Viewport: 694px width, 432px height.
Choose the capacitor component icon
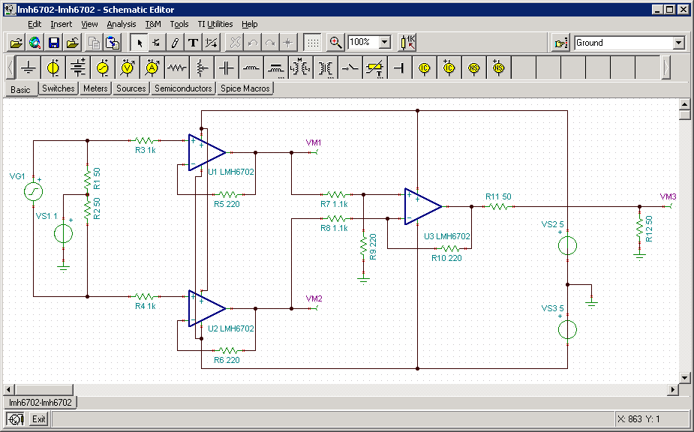226,67
